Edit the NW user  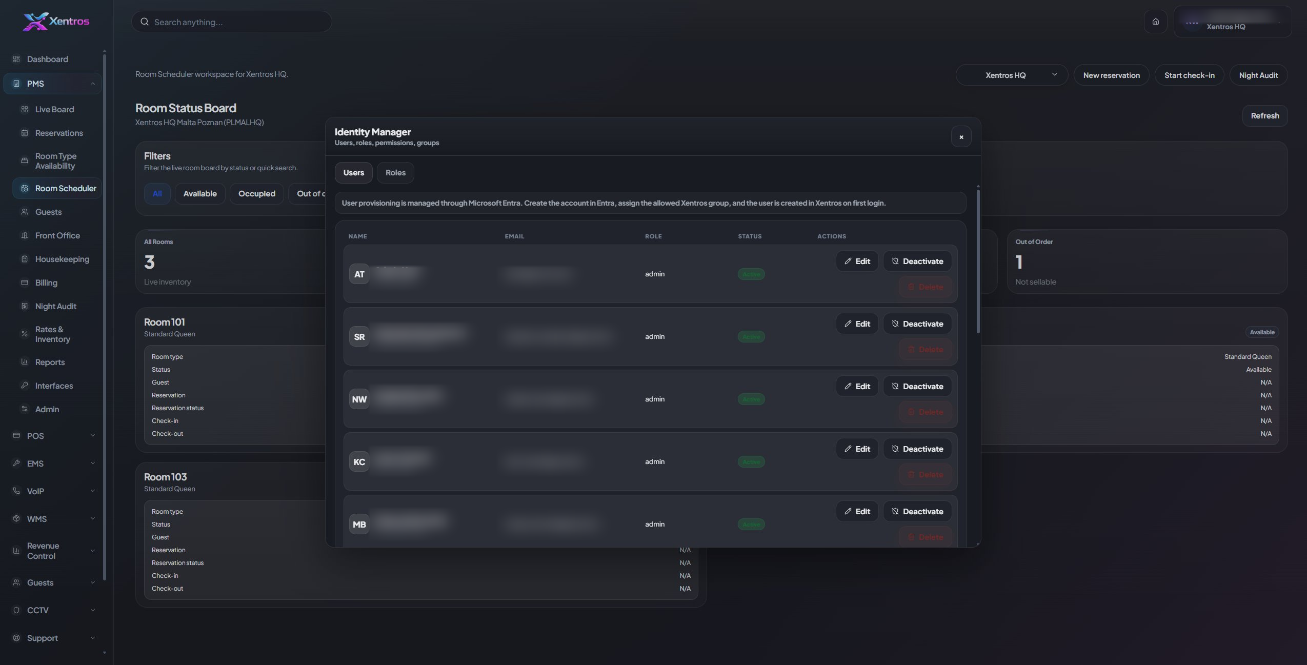pos(857,386)
